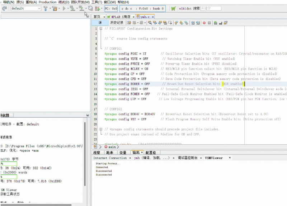Close the MPLAB X商店 tab
Viewport: 287px width, 206px height.
(x=133, y=17)
